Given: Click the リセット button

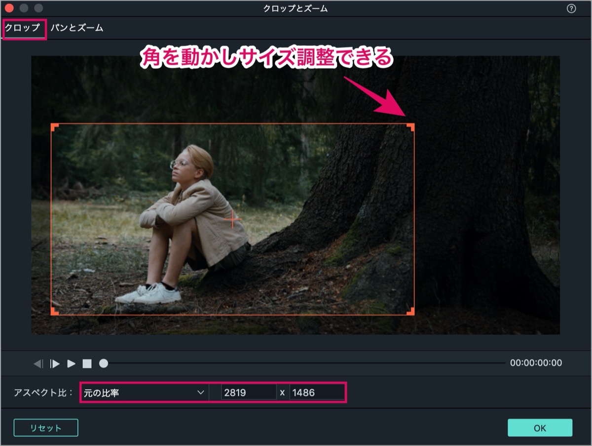Looking at the screenshot, I should 46,428.
